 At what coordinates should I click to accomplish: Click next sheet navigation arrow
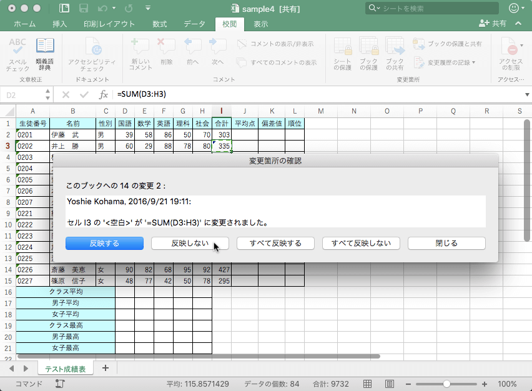pos(26,369)
